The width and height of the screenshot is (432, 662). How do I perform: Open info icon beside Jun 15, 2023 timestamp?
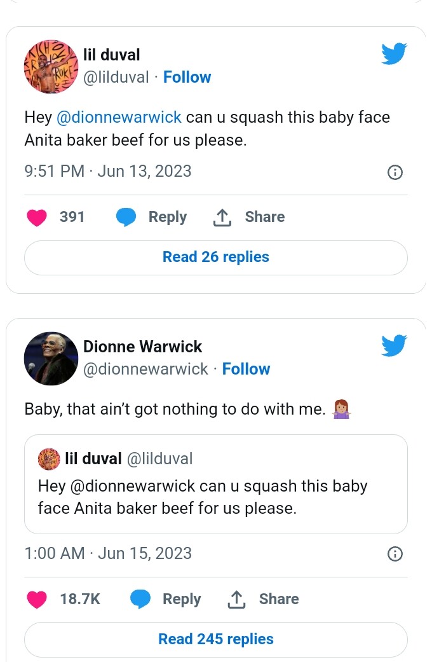tap(395, 554)
